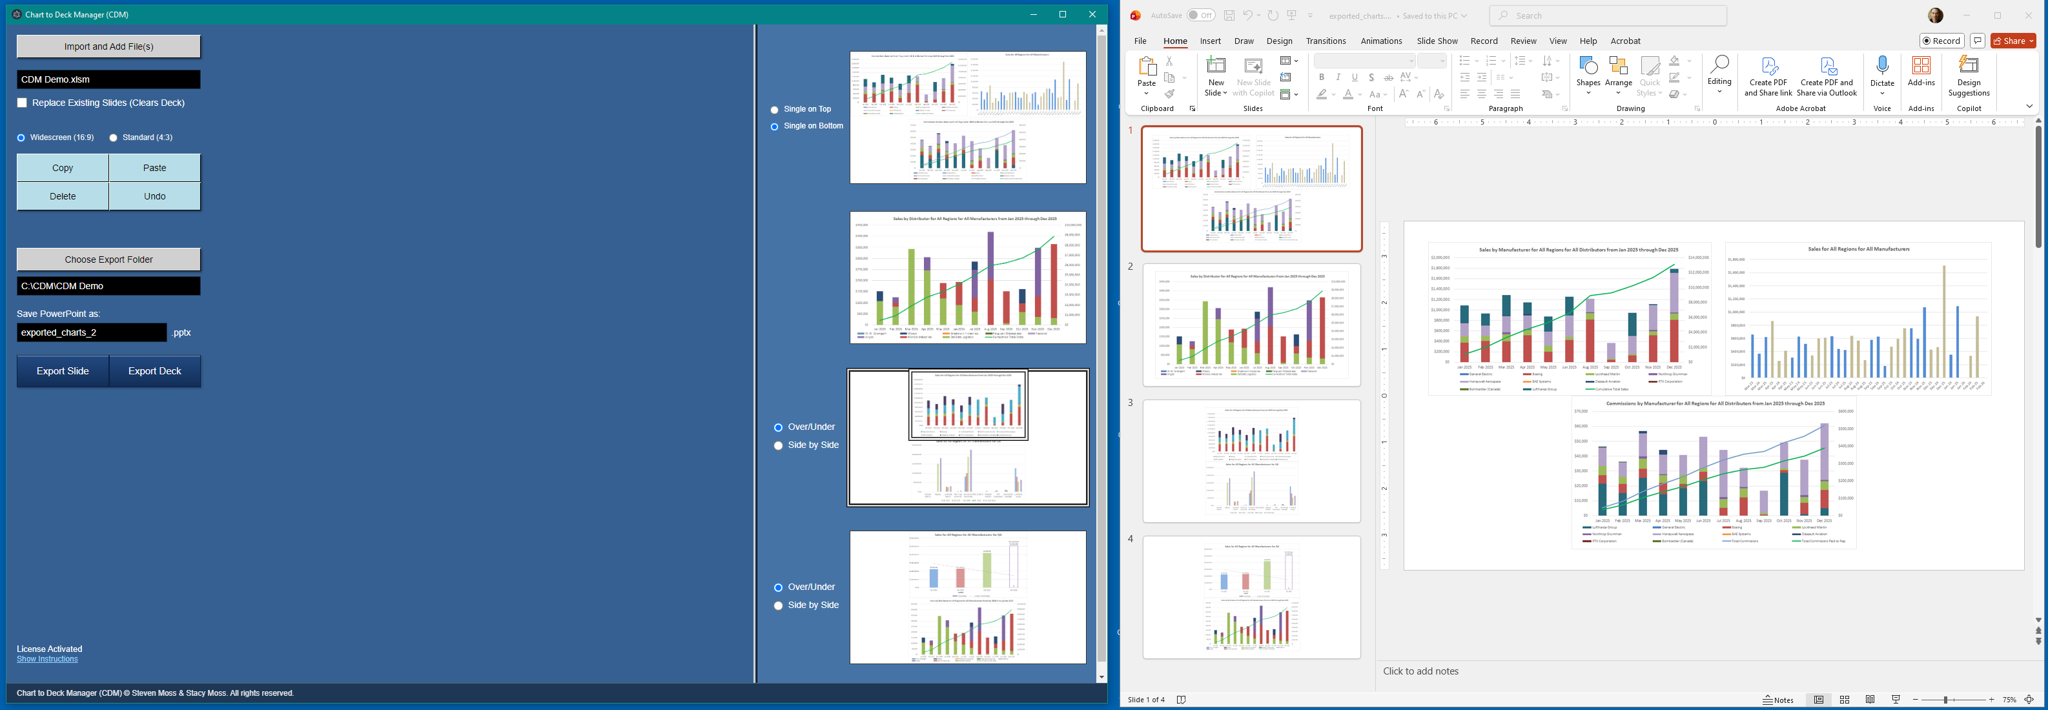Switch to the Insert ribbon tab
This screenshot has height=710, width=2048.
(1209, 41)
